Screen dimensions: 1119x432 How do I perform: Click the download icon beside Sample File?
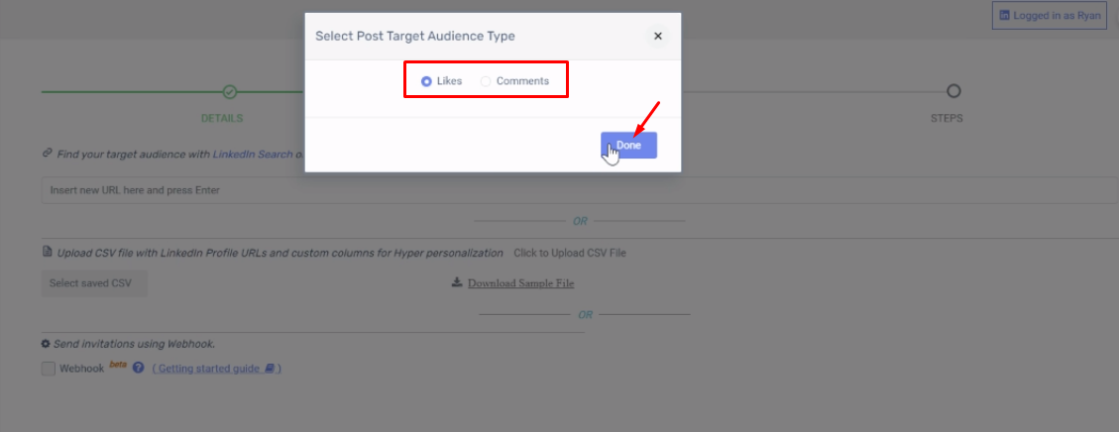[457, 282]
